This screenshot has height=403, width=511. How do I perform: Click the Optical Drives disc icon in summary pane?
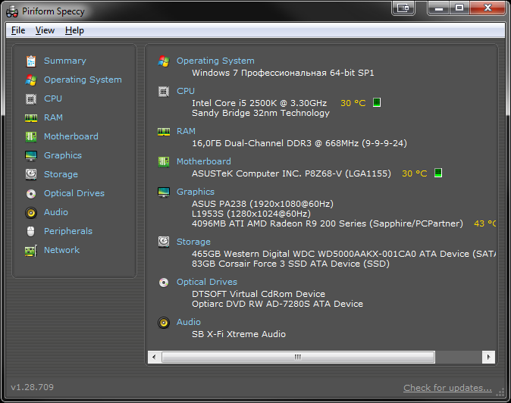[x=164, y=283]
